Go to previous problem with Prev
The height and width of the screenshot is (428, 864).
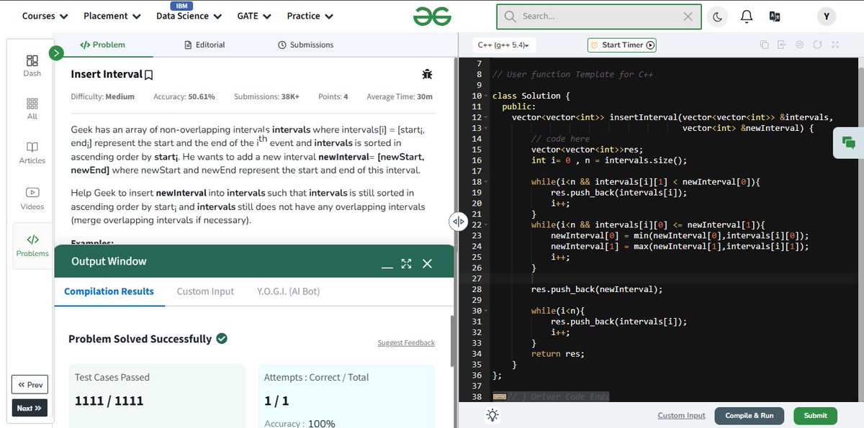[30, 385]
